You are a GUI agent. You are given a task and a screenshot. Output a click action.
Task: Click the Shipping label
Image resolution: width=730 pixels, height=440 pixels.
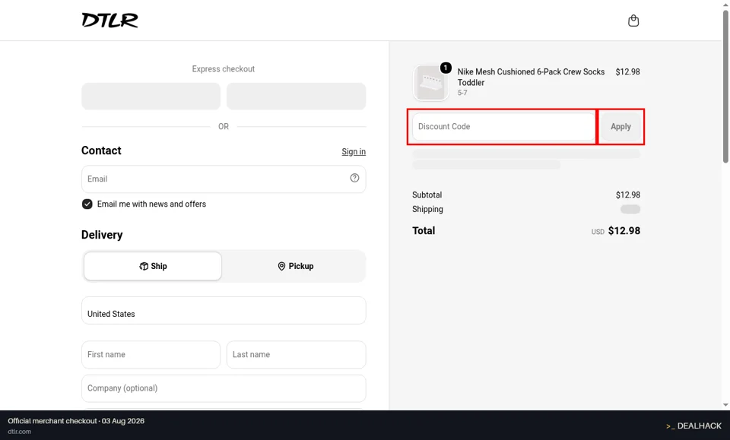coord(427,209)
